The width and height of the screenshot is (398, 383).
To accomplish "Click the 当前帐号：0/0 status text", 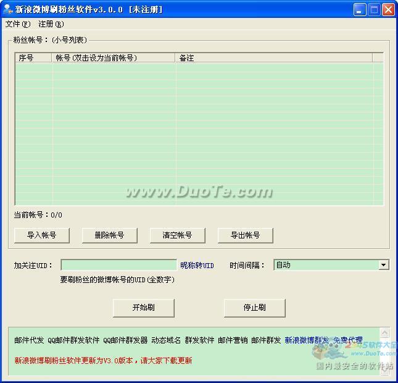I will (38, 215).
